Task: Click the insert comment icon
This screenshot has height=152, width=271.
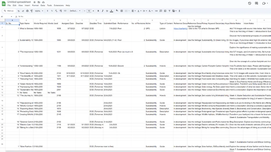Action: click(x=161, y=11)
